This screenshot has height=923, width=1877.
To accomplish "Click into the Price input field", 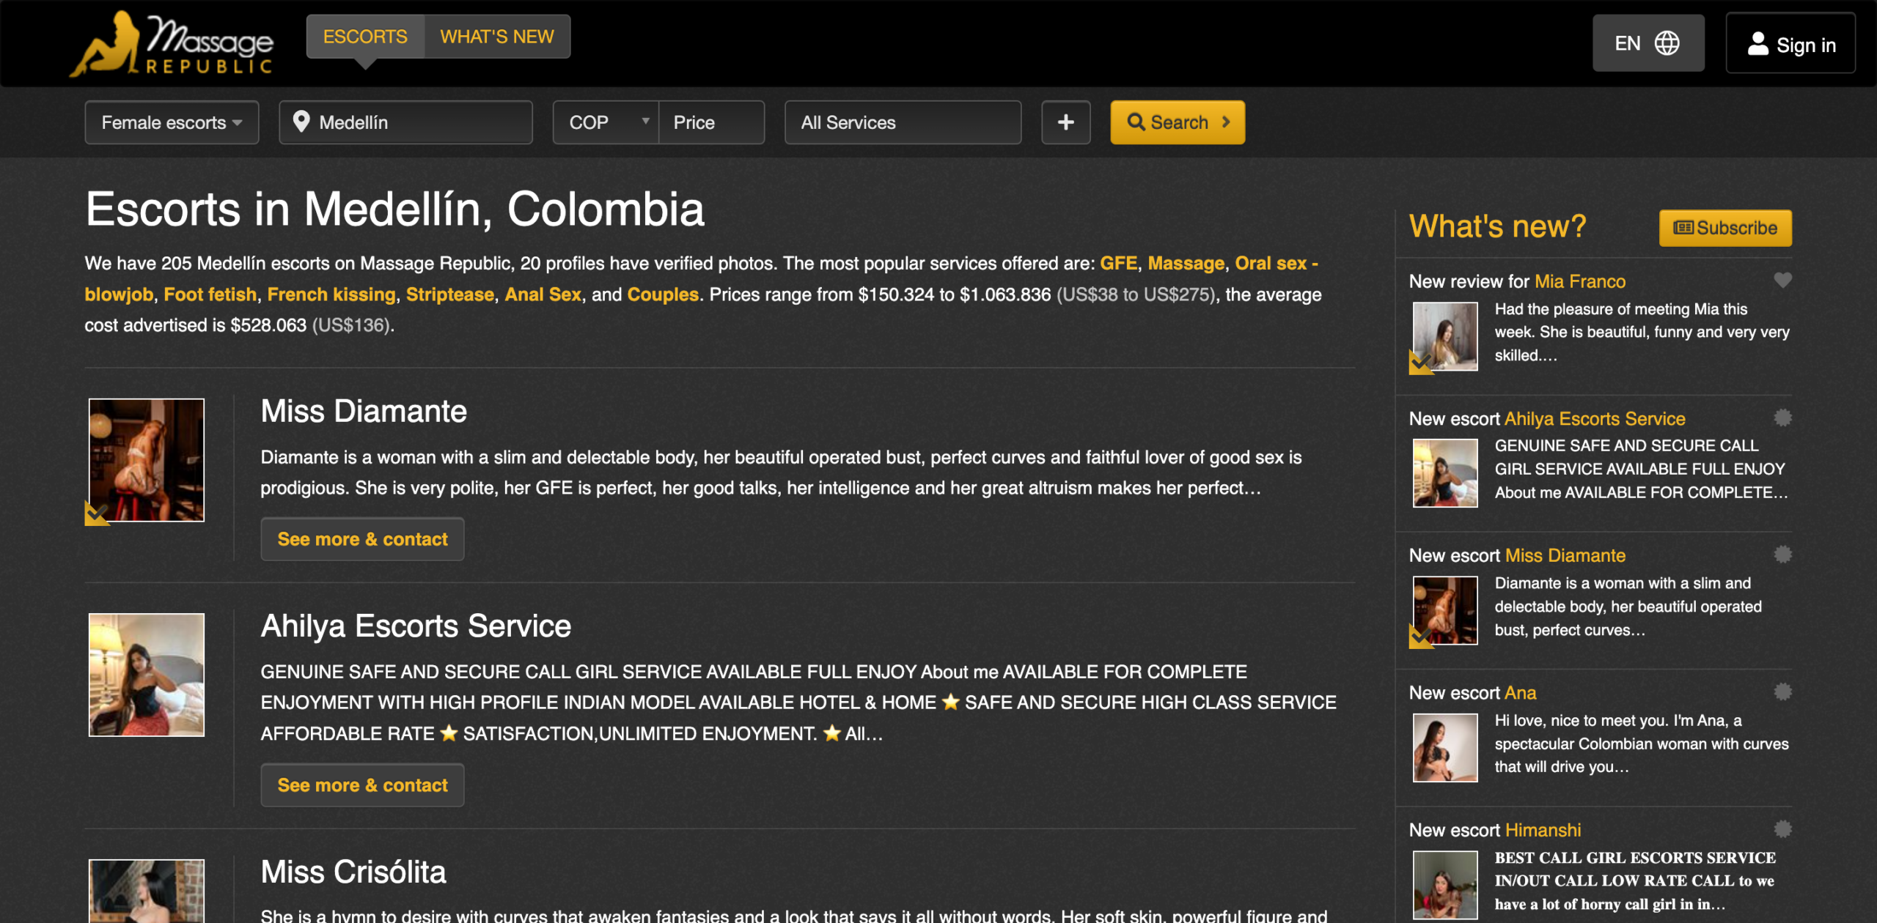I will 710,122.
